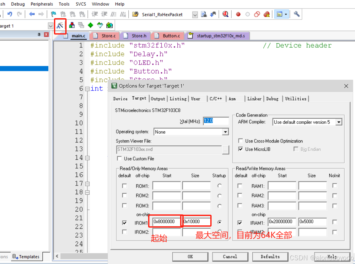
Task: Toggle IROM1 default checkbox
Action: pyautogui.click(x=124, y=223)
